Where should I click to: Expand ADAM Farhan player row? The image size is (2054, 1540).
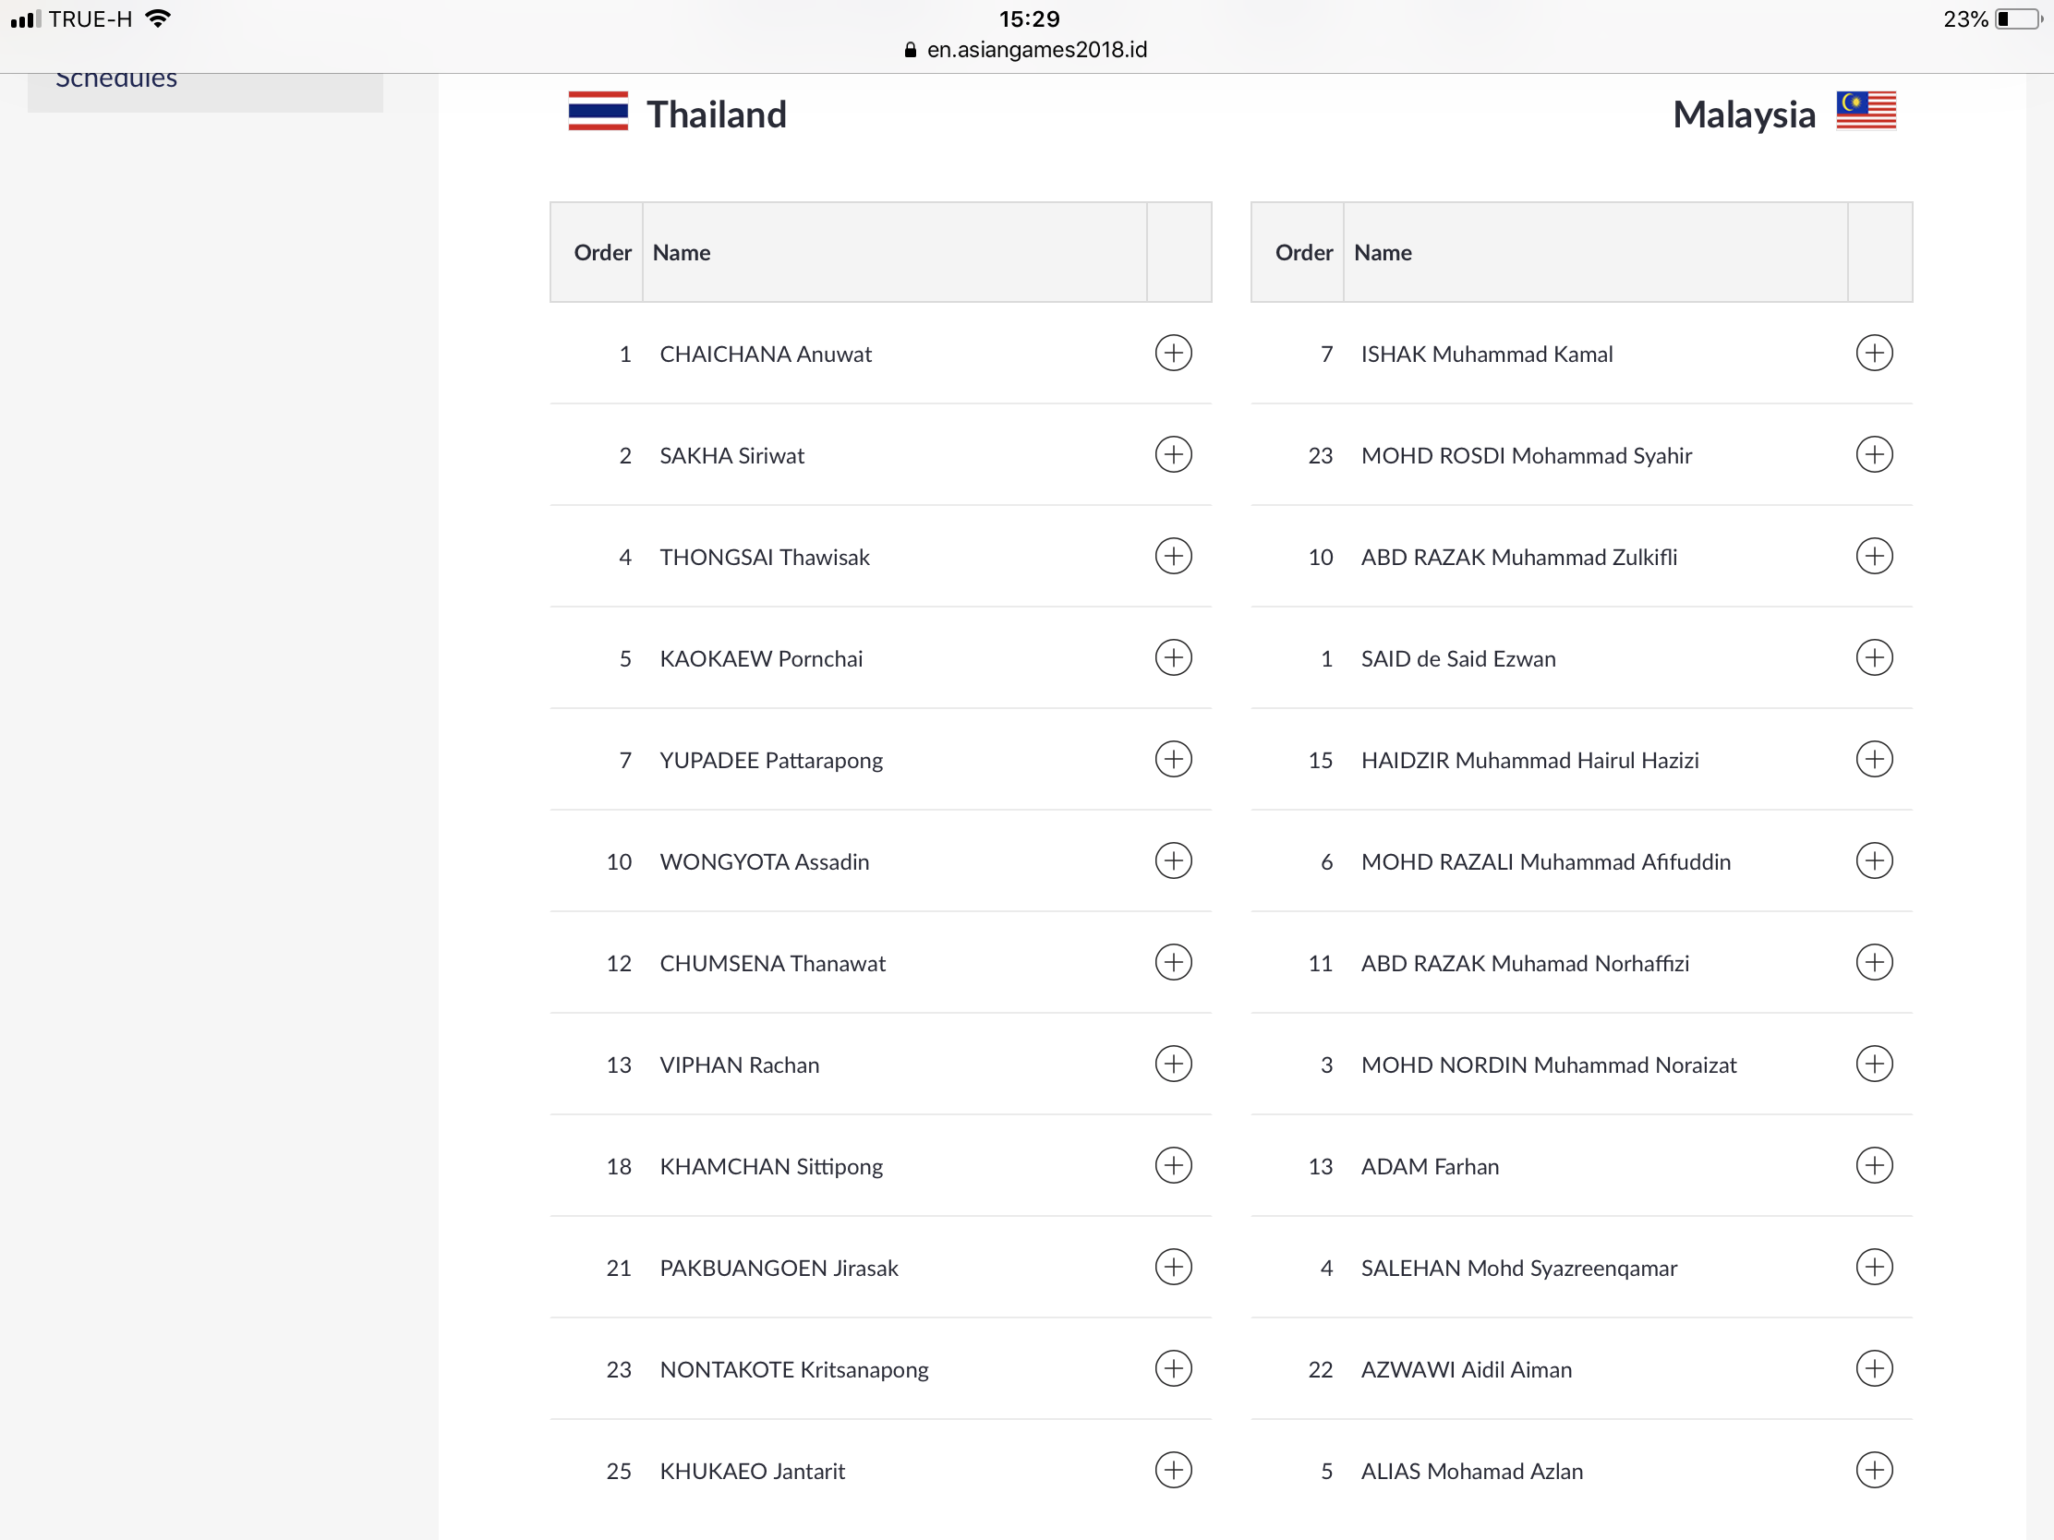pos(1874,1165)
